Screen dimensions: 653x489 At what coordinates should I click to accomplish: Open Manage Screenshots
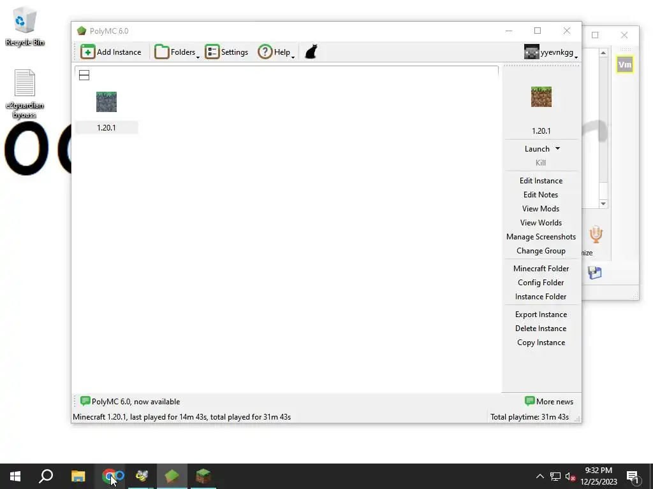541,237
